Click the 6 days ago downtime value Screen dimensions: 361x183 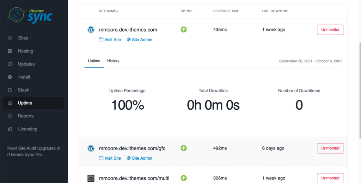click(x=273, y=148)
